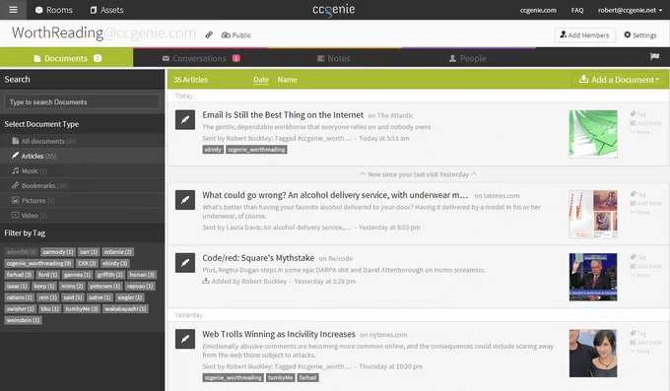Tag the Code/red article
The height and width of the screenshot is (391, 670).
(637, 257)
